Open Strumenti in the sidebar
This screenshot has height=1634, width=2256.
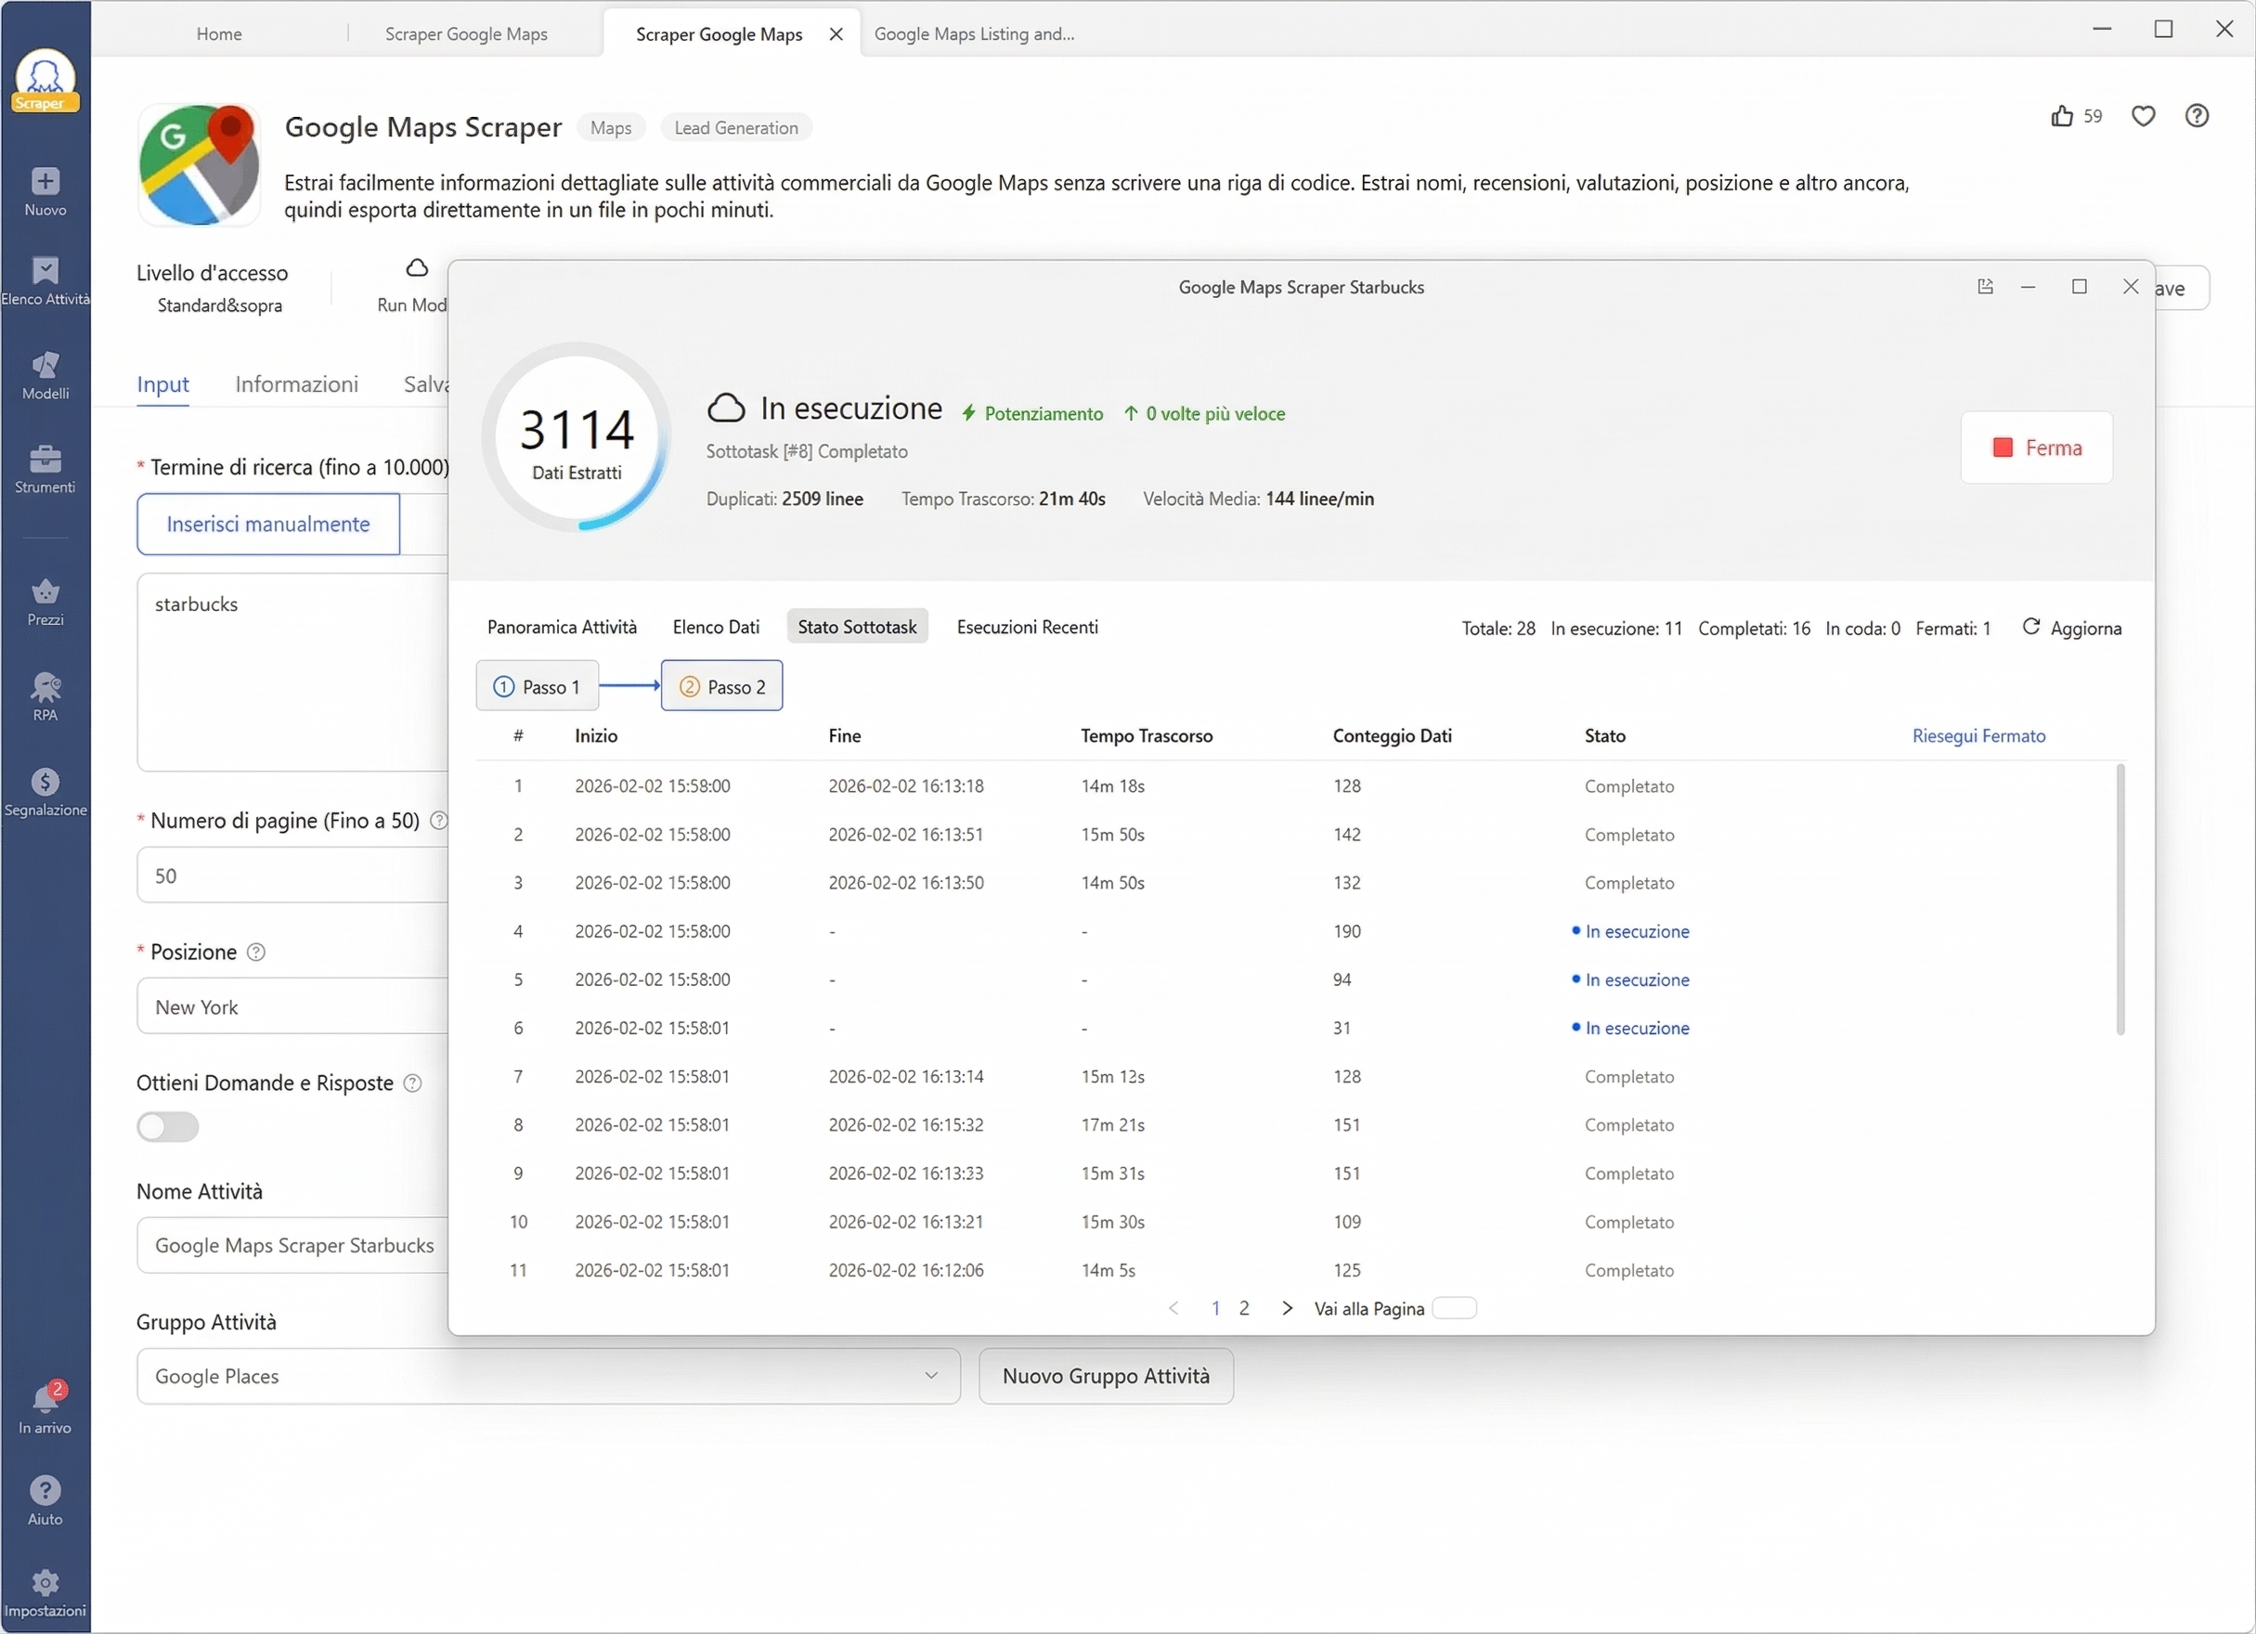(x=45, y=471)
